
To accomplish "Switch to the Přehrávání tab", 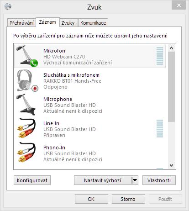I will [21, 23].
